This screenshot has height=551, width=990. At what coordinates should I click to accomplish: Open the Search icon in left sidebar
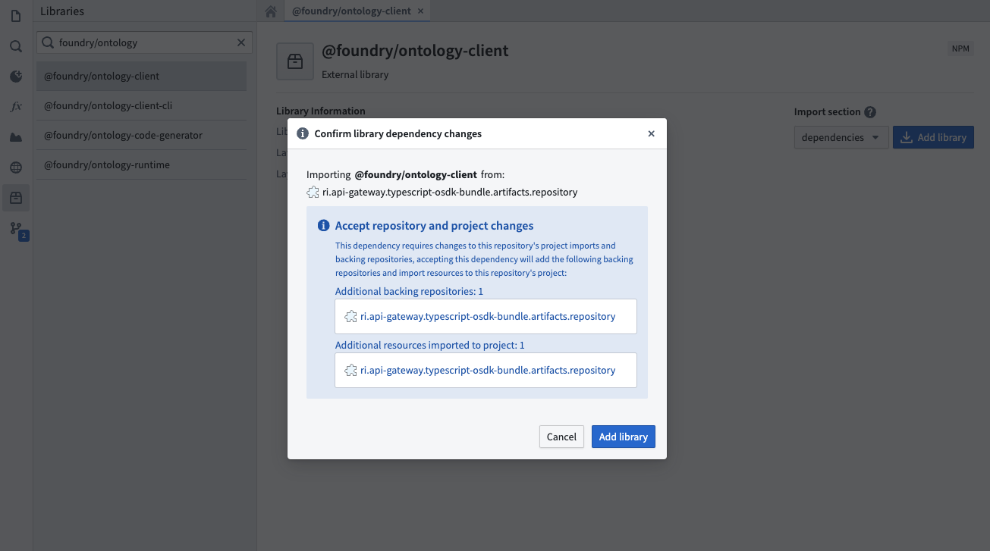pyautogui.click(x=16, y=46)
